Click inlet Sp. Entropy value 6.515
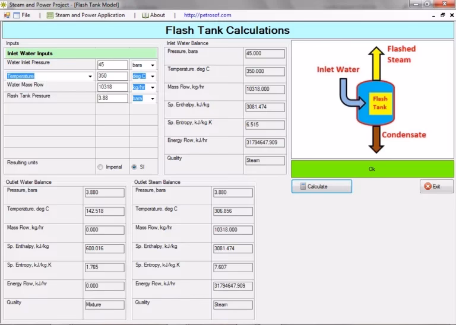456x325 pixels. pyautogui.click(x=265, y=125)
